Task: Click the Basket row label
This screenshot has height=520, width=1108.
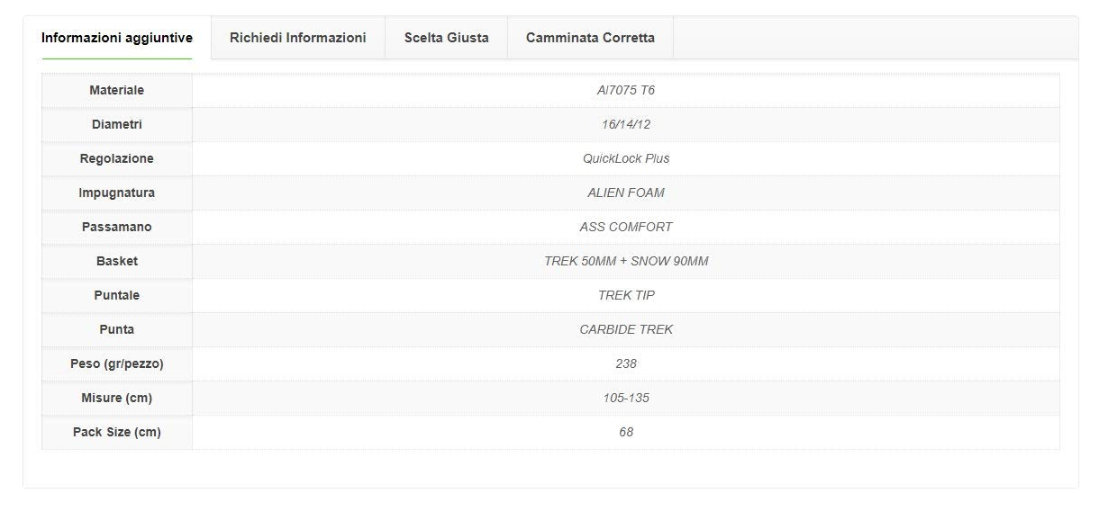Action: (116, 261)
